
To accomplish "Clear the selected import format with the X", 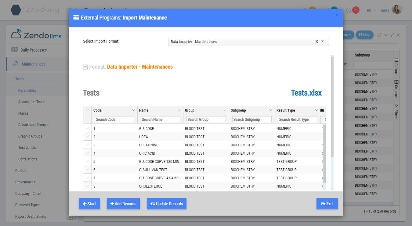I will (316, 41).
